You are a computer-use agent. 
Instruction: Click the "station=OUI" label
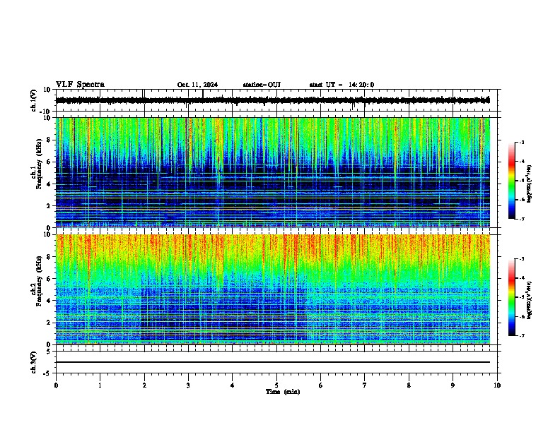(x=262, y=85)
